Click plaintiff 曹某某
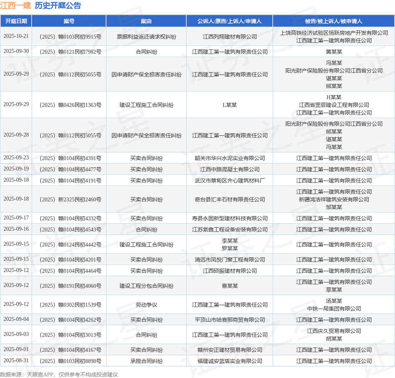 click(x=230, y=286)
